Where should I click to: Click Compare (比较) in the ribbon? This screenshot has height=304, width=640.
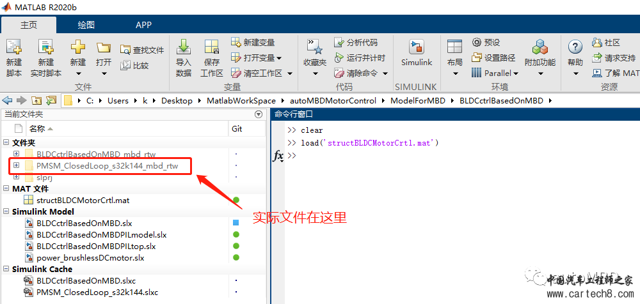click(134, 66)
